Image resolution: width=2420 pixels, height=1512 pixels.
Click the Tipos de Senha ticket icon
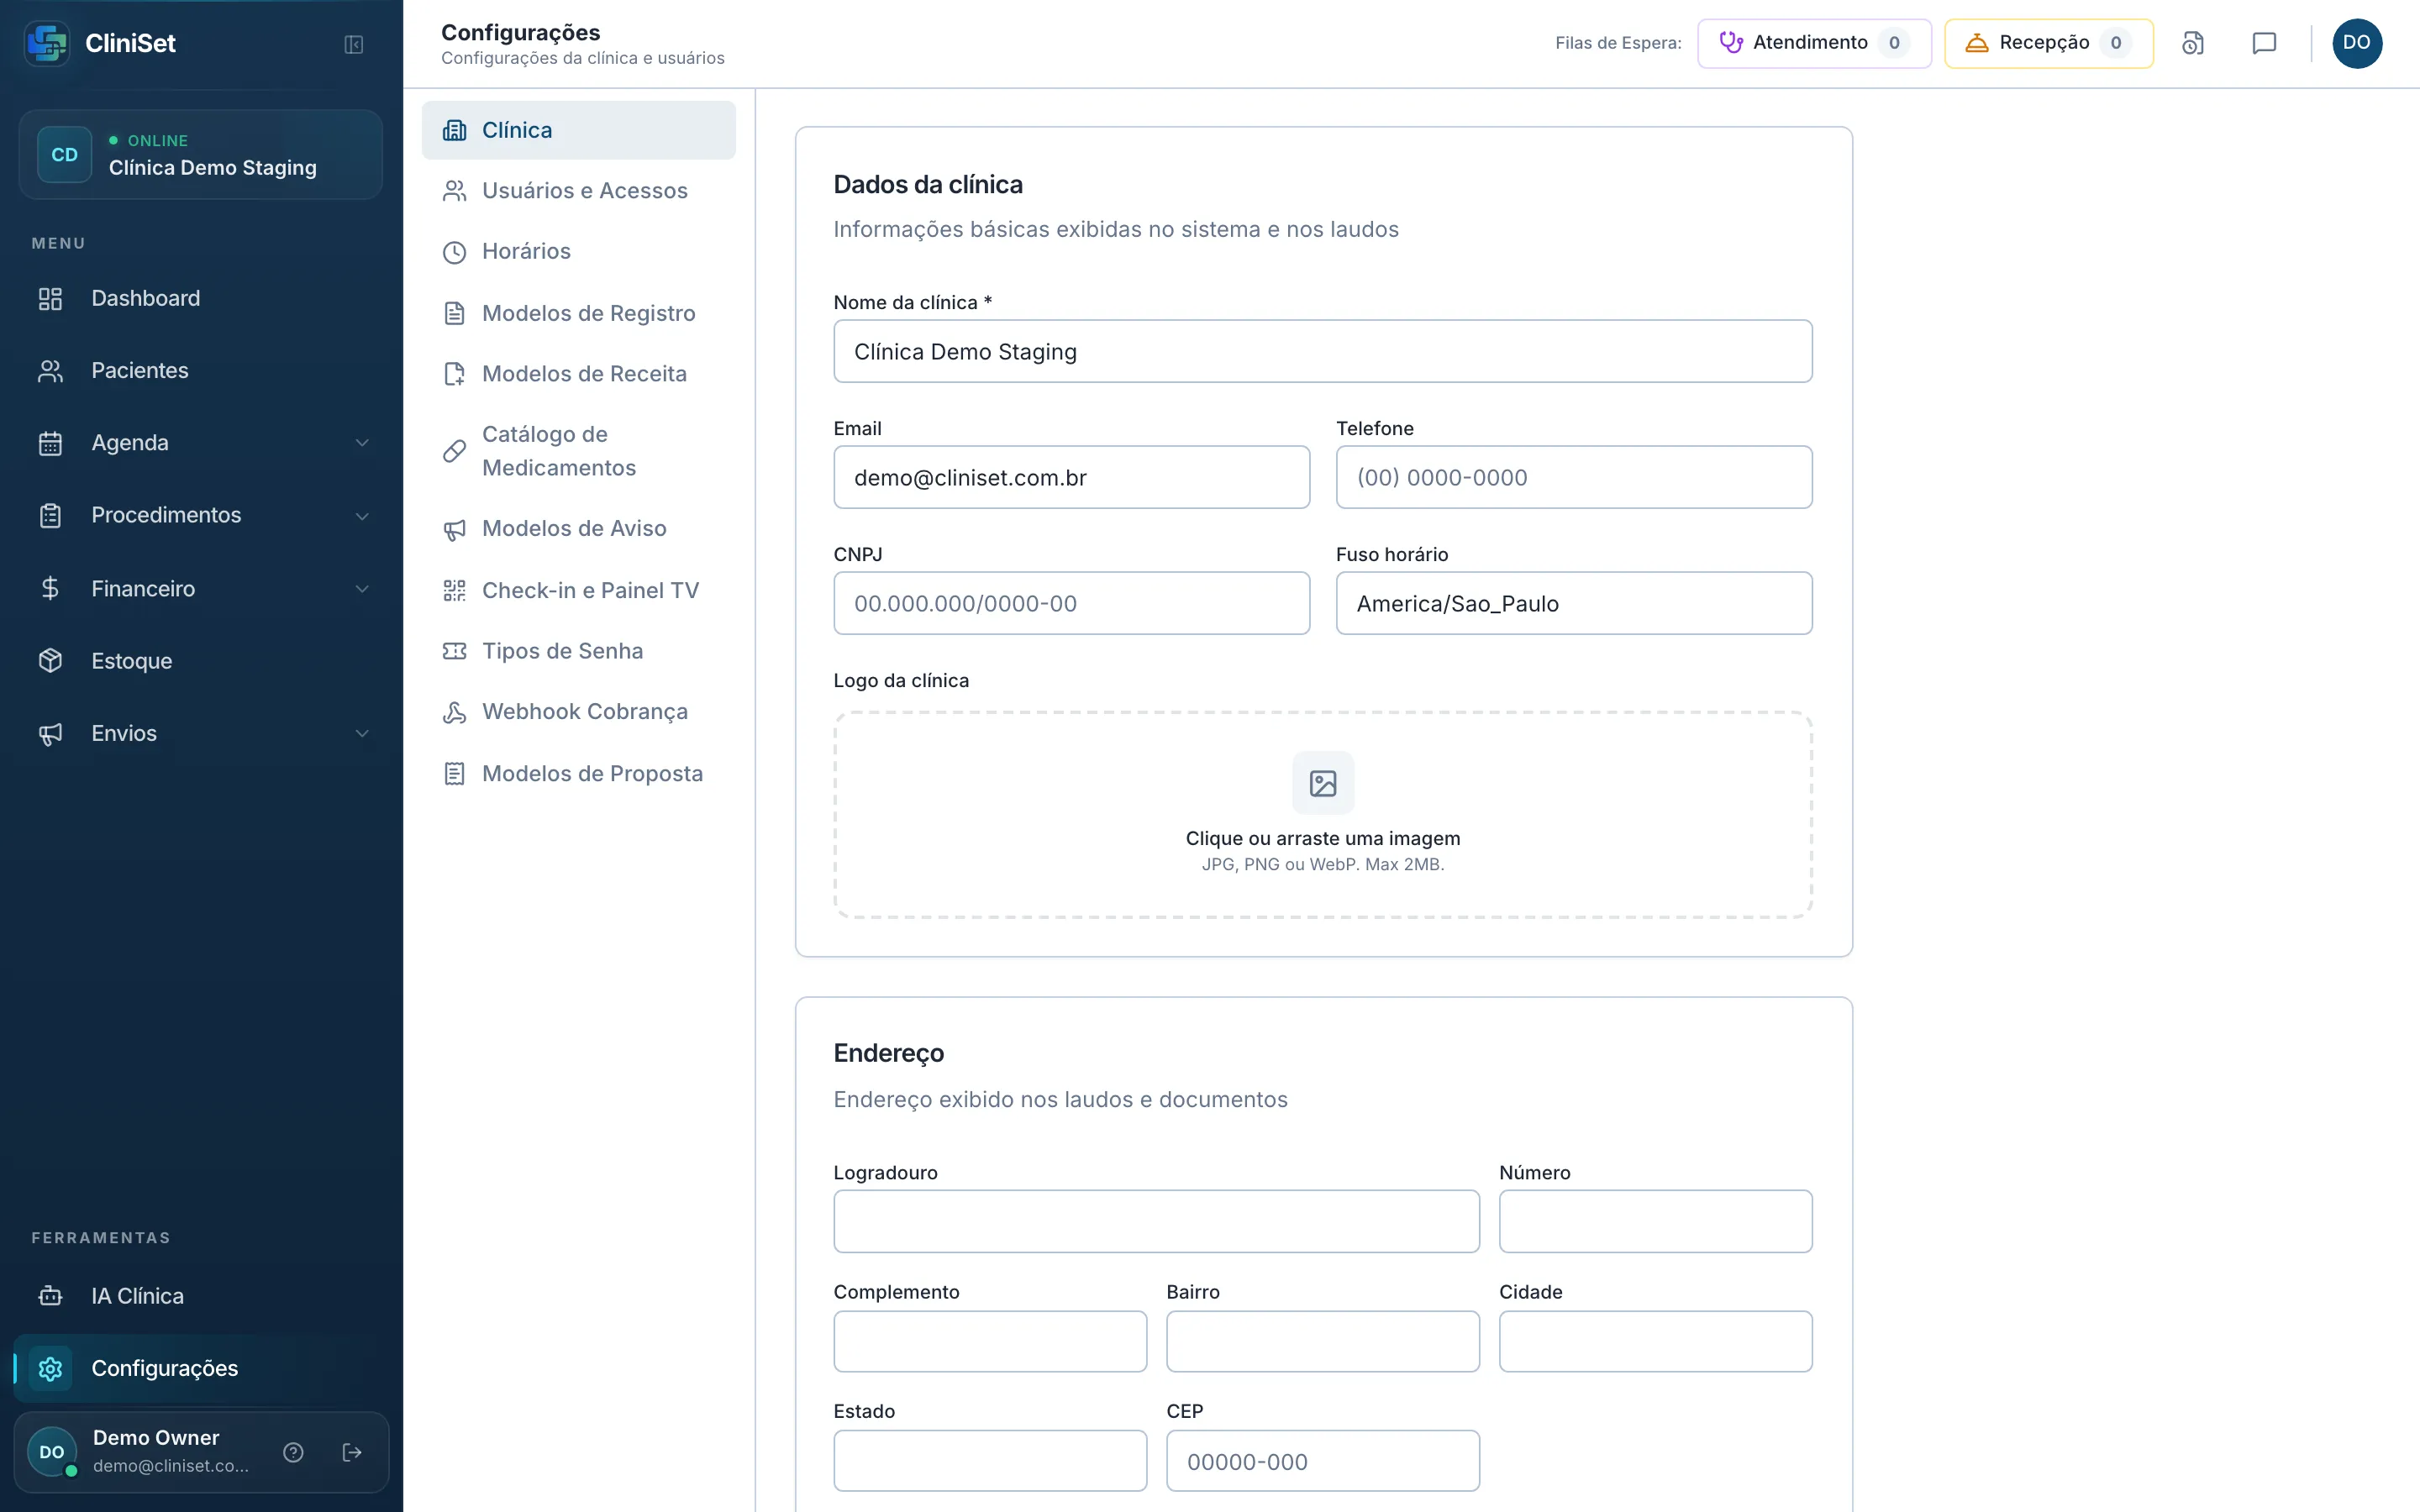coord(454,651)
